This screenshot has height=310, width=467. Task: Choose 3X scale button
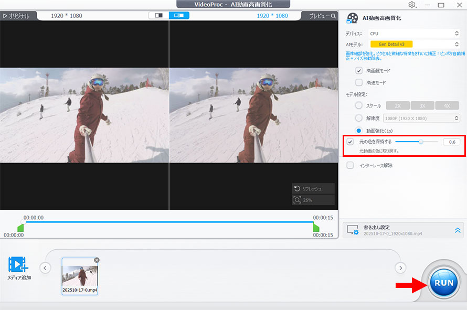tap(422, 106)
